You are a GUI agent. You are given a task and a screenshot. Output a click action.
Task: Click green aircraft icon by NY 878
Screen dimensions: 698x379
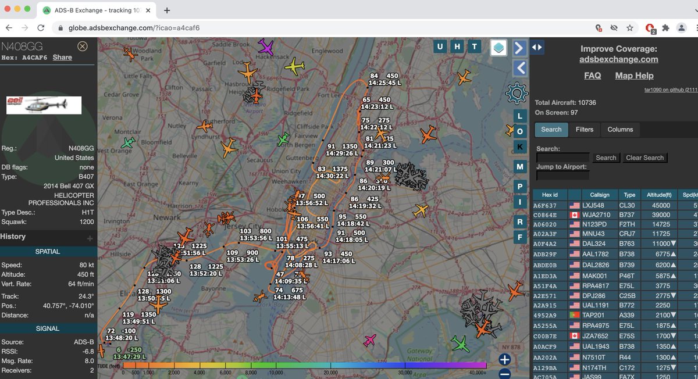click(461, 344)
